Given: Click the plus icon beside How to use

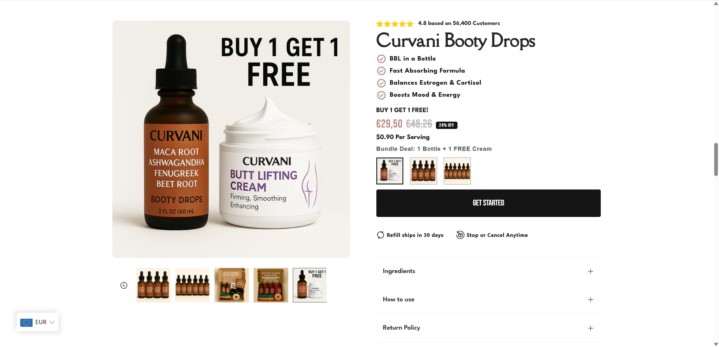Looking at the screenshot, I should click(591, 300).
